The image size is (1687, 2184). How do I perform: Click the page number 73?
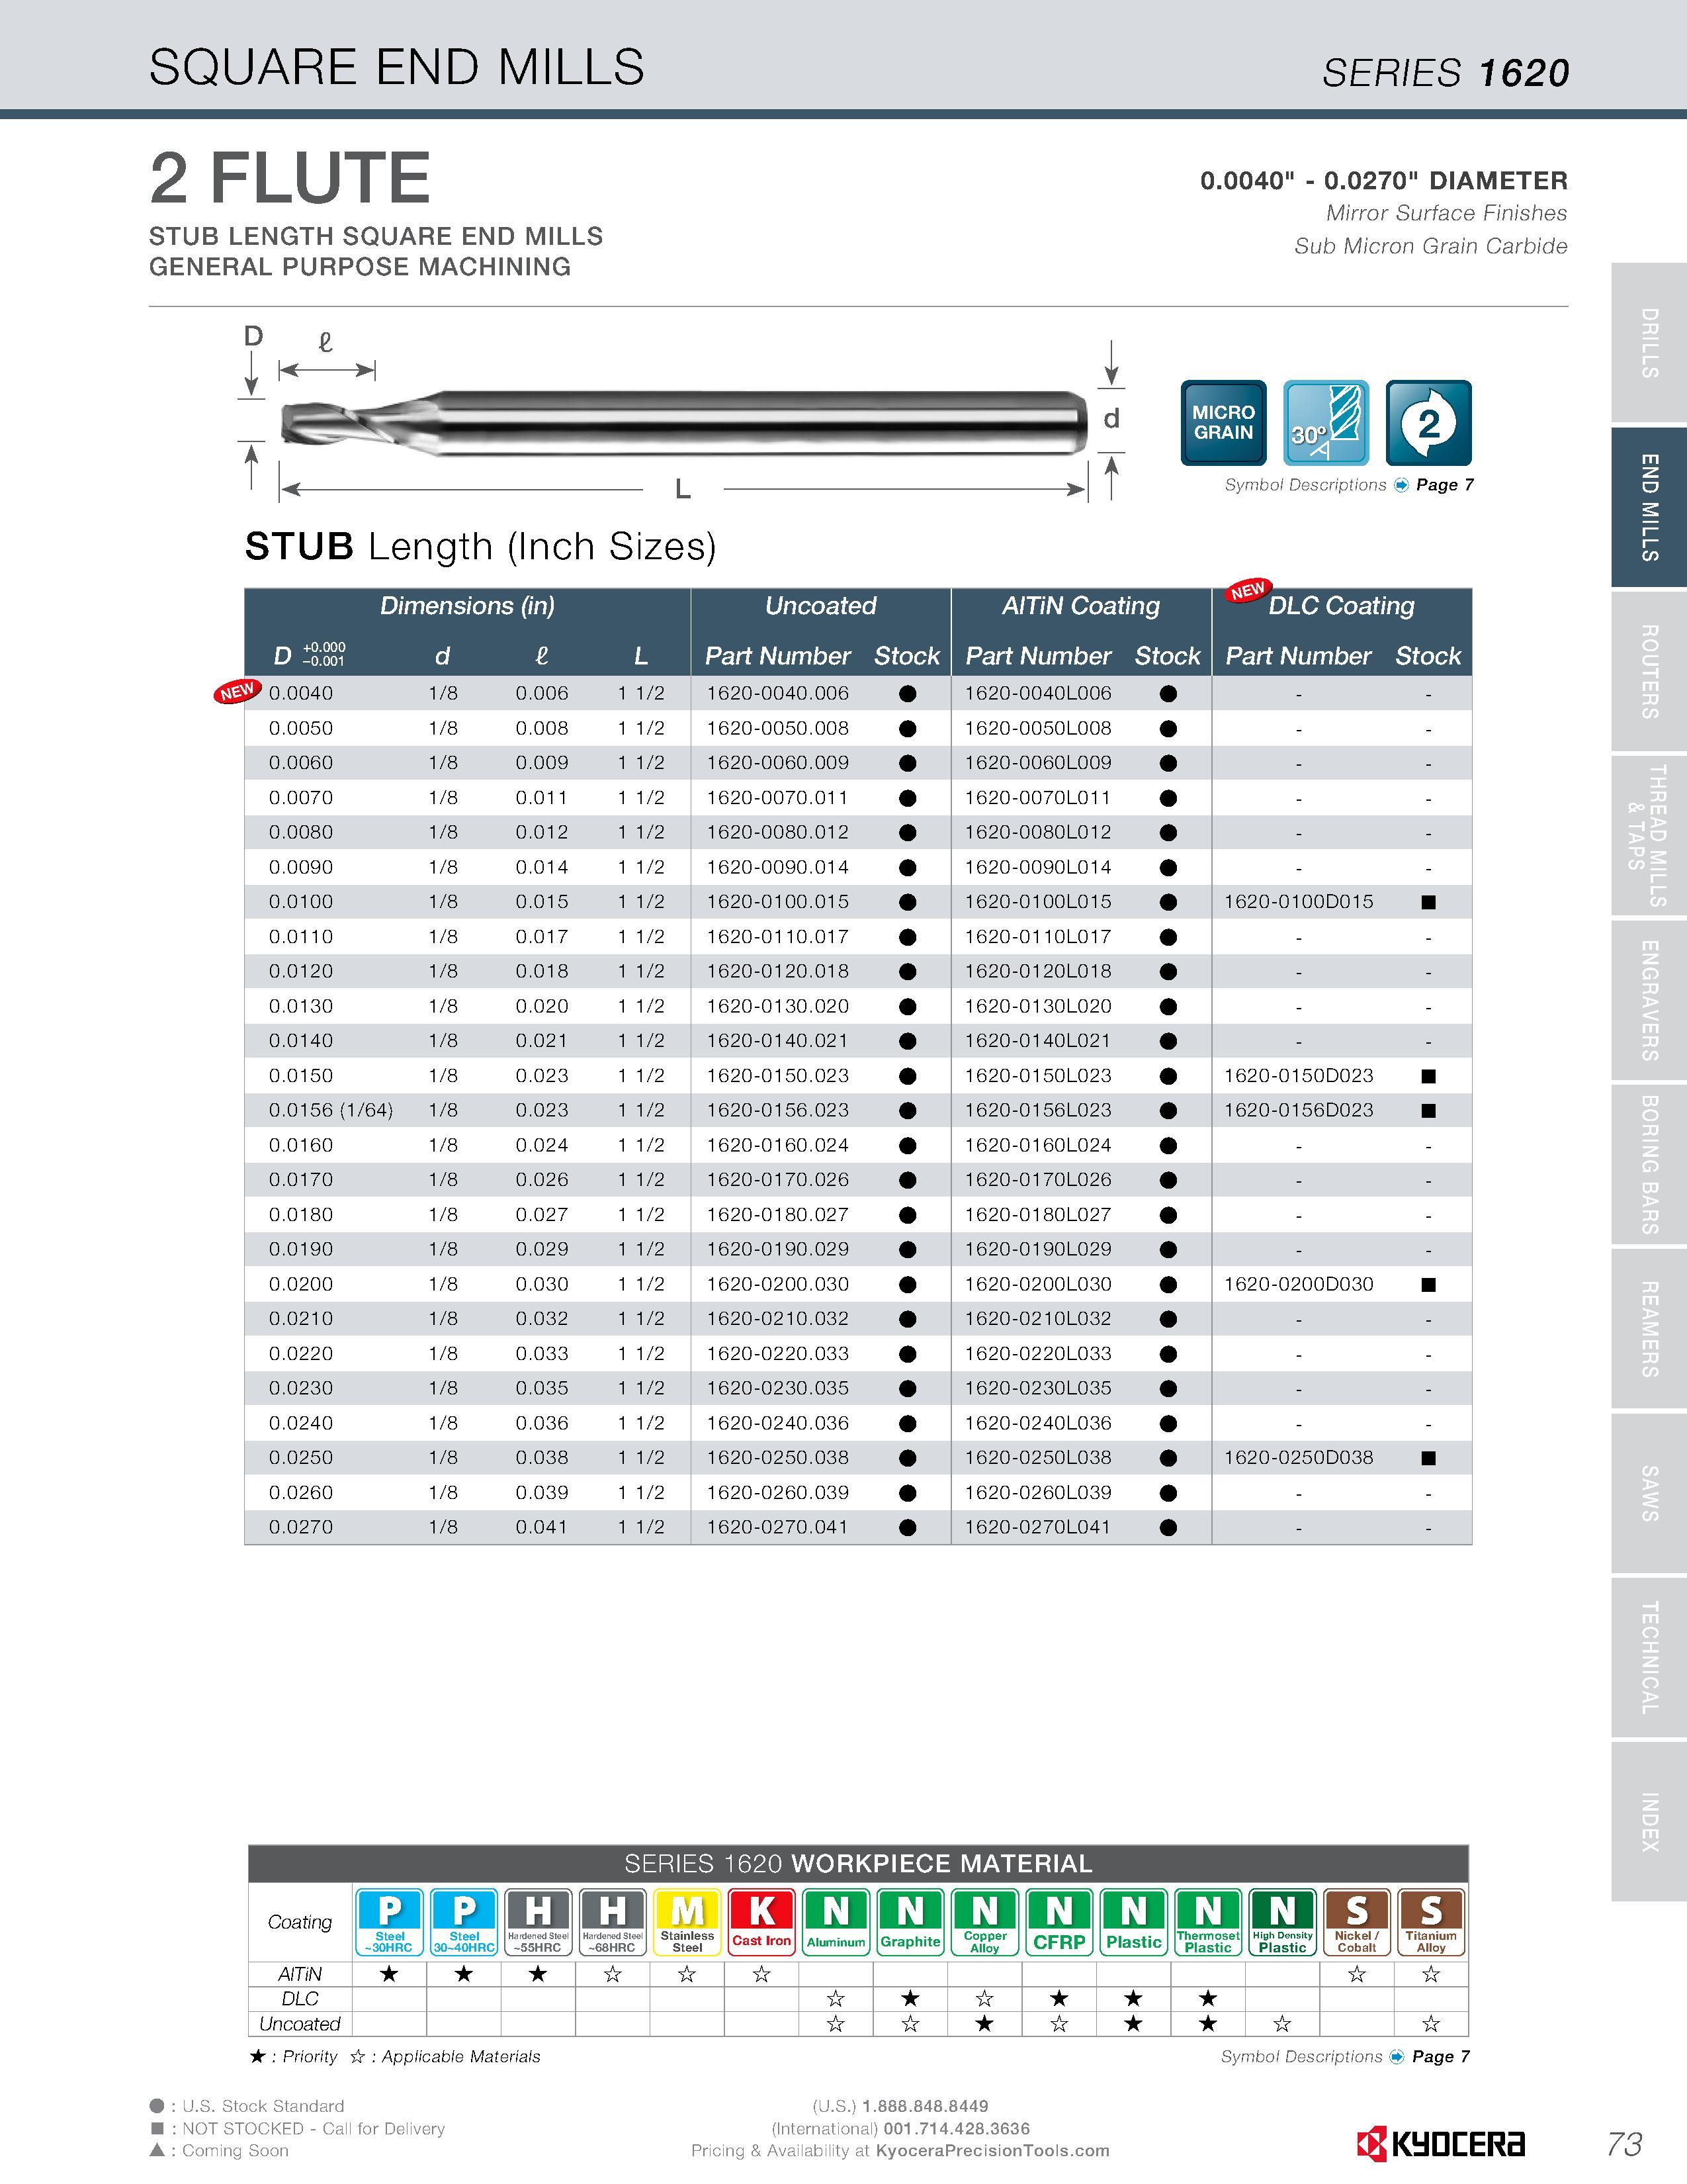coord(1625,2144)
